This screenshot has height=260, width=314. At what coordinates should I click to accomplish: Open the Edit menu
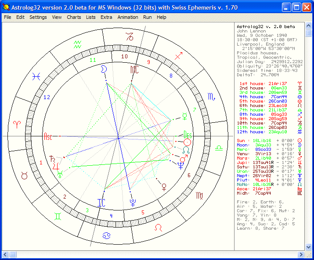click(x=20, y=17)
